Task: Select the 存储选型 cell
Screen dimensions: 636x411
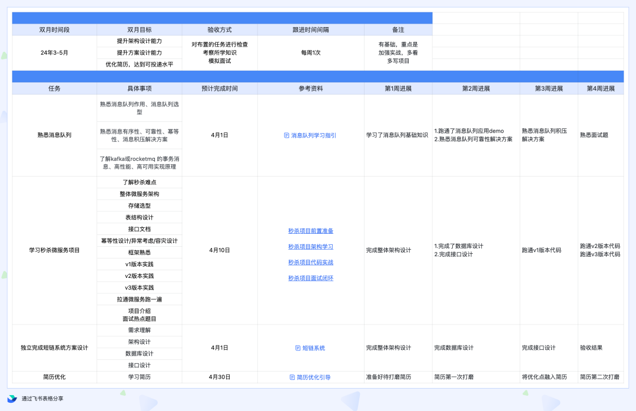Action: pos(140,206)
